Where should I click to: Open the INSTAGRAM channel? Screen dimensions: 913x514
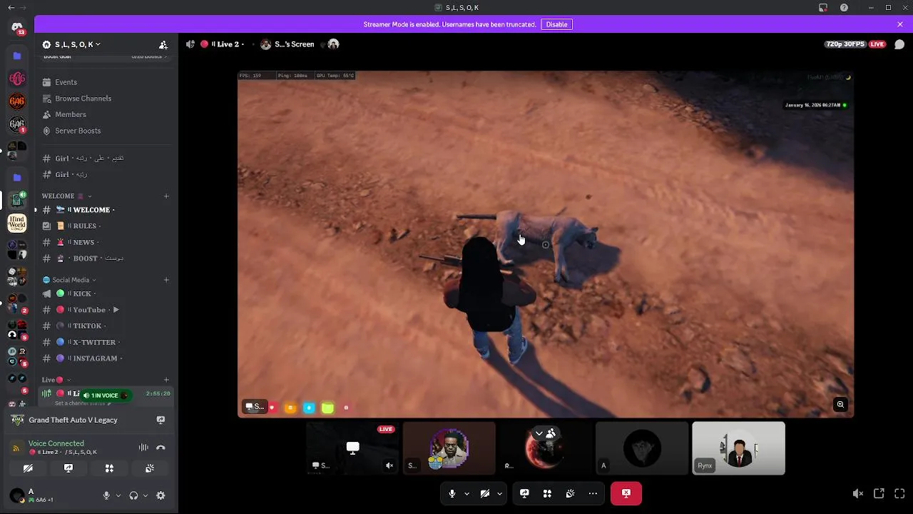(x=106, y=358)
